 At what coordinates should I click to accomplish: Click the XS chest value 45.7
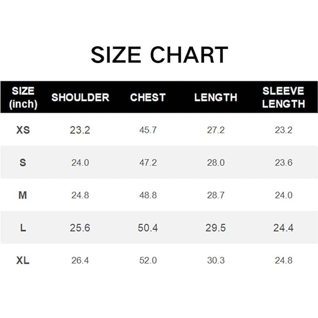click(148, 130)
